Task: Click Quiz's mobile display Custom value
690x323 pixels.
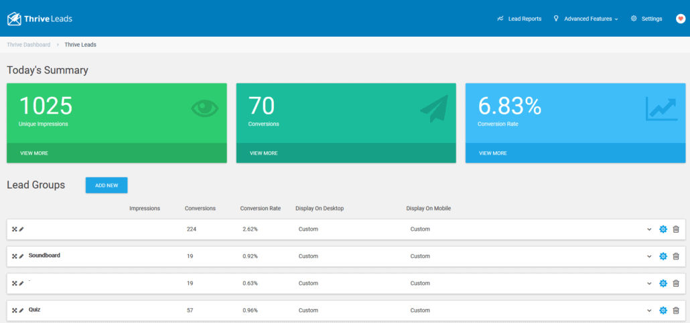Action: (x=420, y=311)
